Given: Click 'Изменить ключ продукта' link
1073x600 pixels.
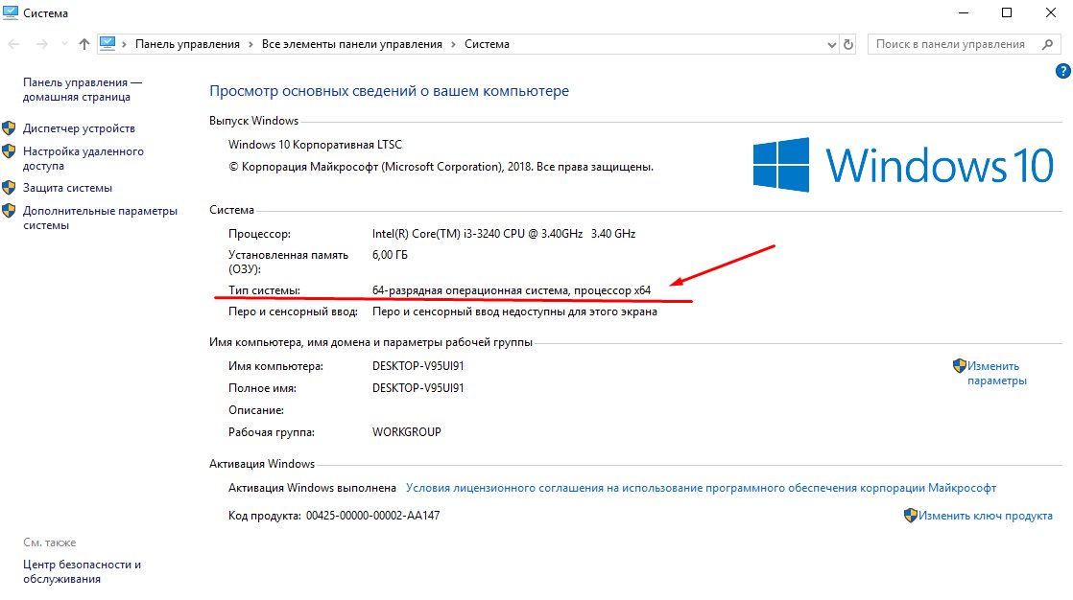Looking at the screenshot, I should click(x=986, y=516).
